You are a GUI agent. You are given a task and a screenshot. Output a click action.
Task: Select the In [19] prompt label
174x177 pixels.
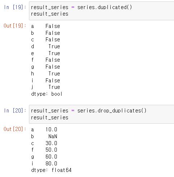pyautogui.click(x=15, y=7)
